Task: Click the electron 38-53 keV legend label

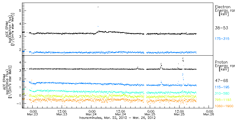Action: (221, 28)
